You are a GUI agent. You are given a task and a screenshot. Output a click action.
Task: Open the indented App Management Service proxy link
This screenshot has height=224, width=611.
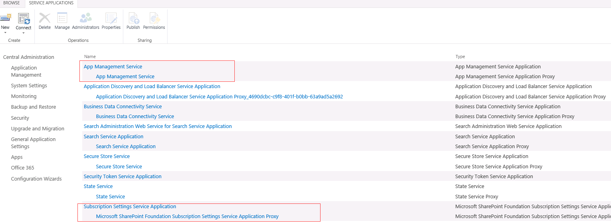coord(125,76)
